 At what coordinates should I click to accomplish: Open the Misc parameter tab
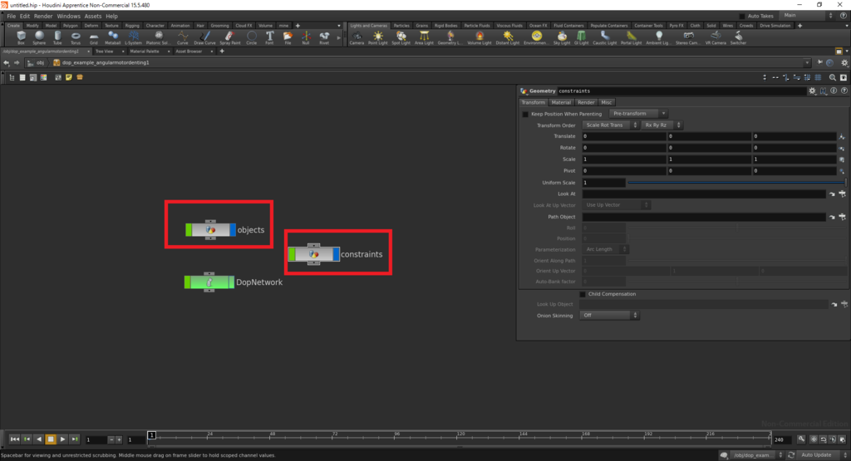pos(606,102)
